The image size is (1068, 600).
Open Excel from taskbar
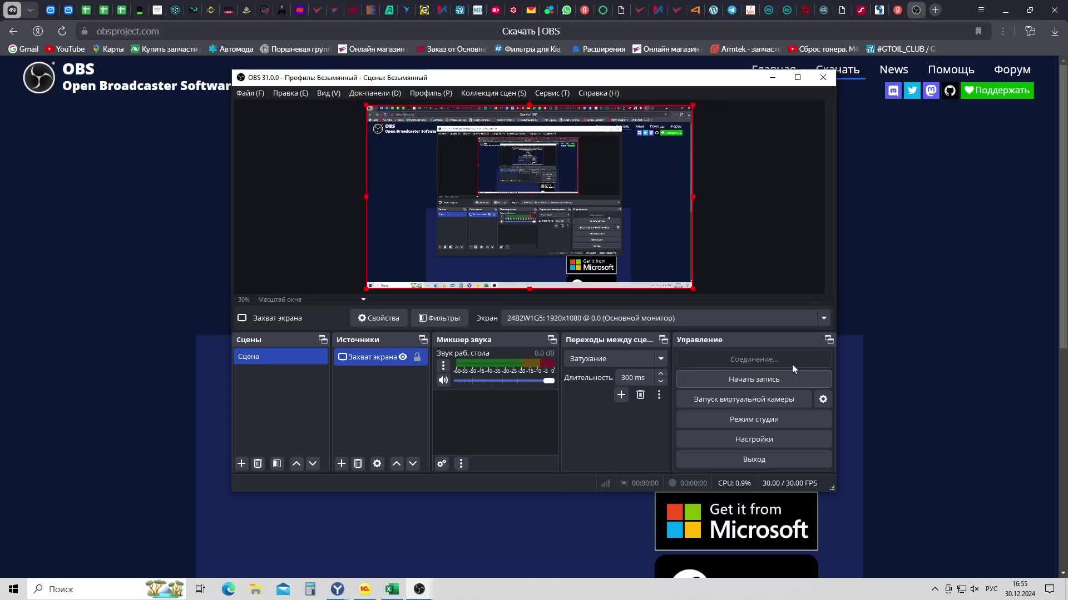pyautogui.click(x=392, y=589)
